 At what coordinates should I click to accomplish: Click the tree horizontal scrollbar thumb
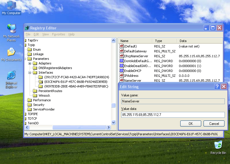[79, 127]
